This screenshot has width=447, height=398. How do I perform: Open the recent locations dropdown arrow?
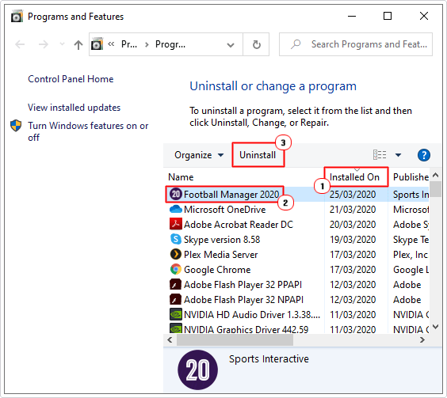pyautogui.click(x=62, y=44)
